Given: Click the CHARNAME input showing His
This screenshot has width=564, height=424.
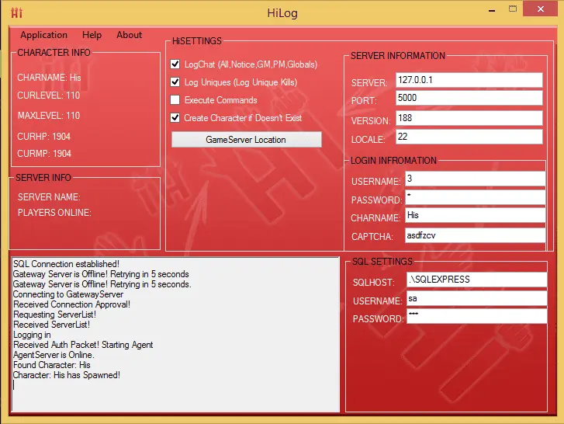Looking at the screenshot, I should tap(475, 215).
